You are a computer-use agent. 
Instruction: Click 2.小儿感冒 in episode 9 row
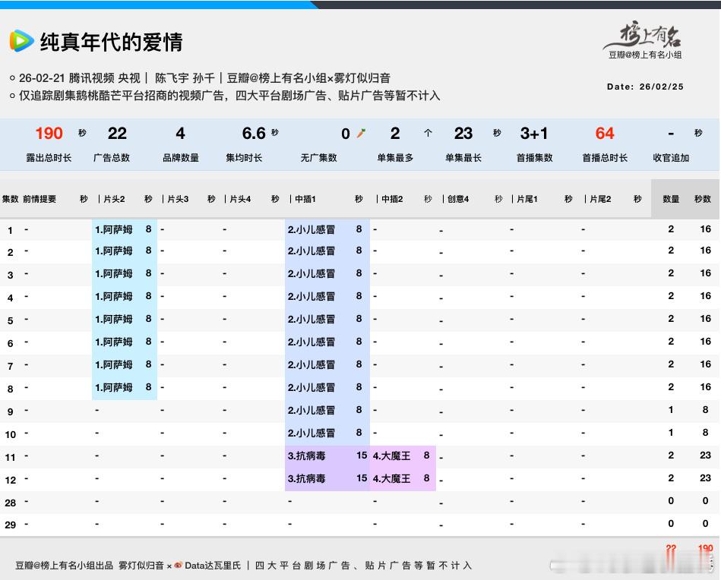(x=311, y=410)
